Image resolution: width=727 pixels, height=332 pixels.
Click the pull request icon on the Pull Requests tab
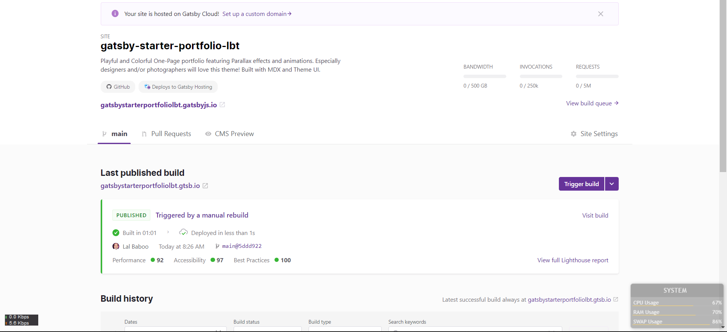[144, 134]
